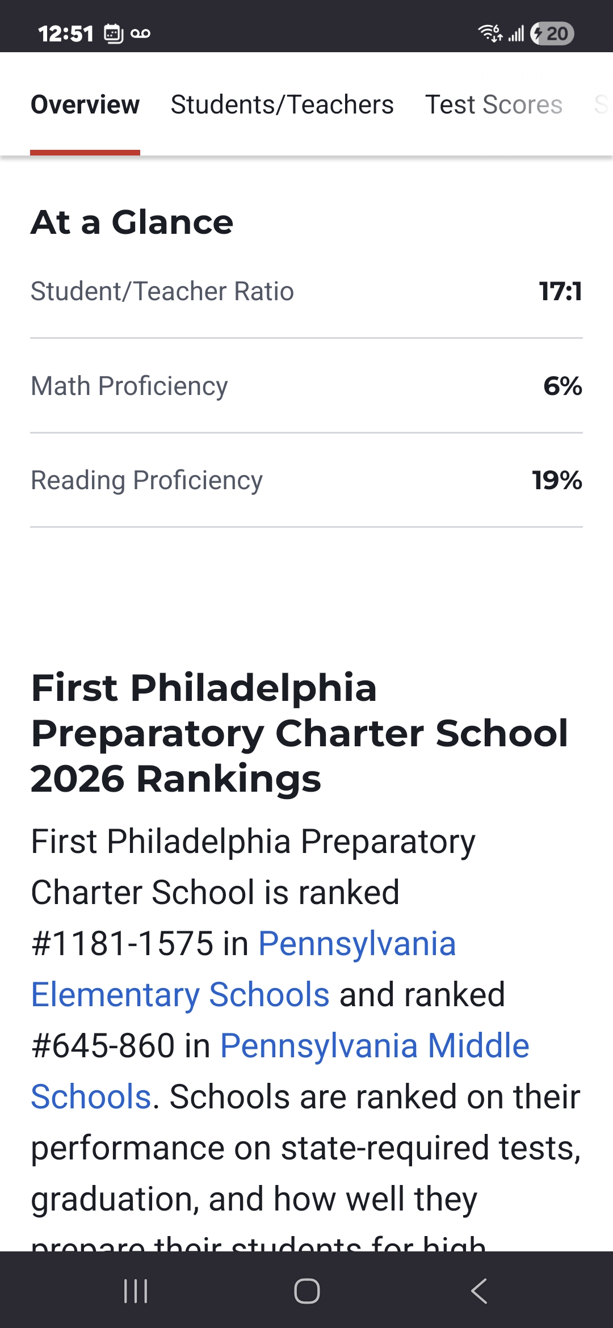Tap the Reading Proficiency 19% row
Viewport: 613px width, 1328px height.
[x=306, y=480]
